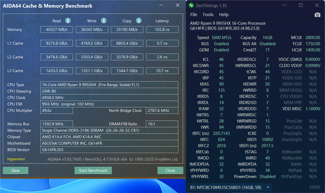Select the Memory Copy value 35195 MB/s
Image resolution: width=325 pixels, height=193 pixels.
pyautogui.click(x=127, y=29)
